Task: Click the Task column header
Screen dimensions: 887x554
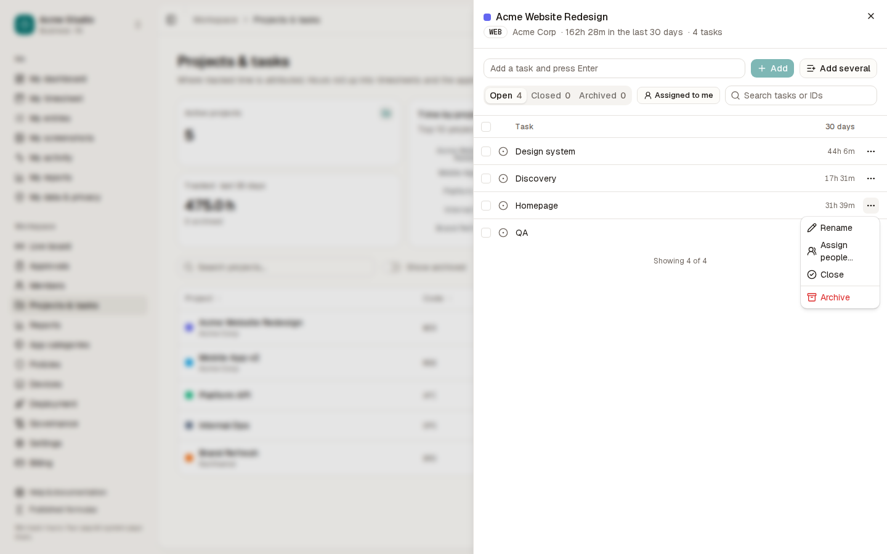Action: (524, 127)
